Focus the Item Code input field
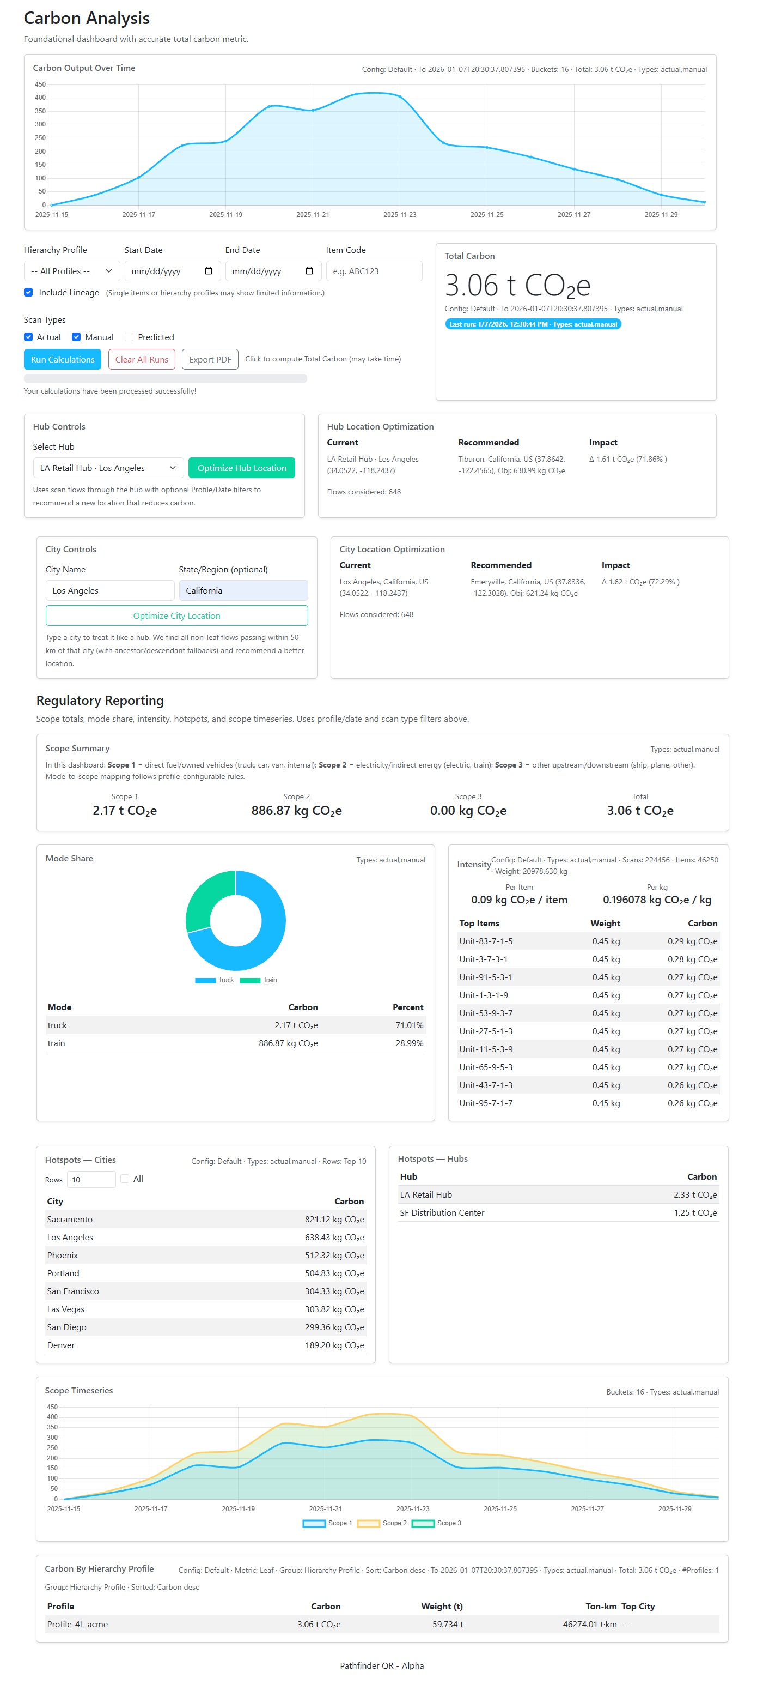 pos(374,270)
